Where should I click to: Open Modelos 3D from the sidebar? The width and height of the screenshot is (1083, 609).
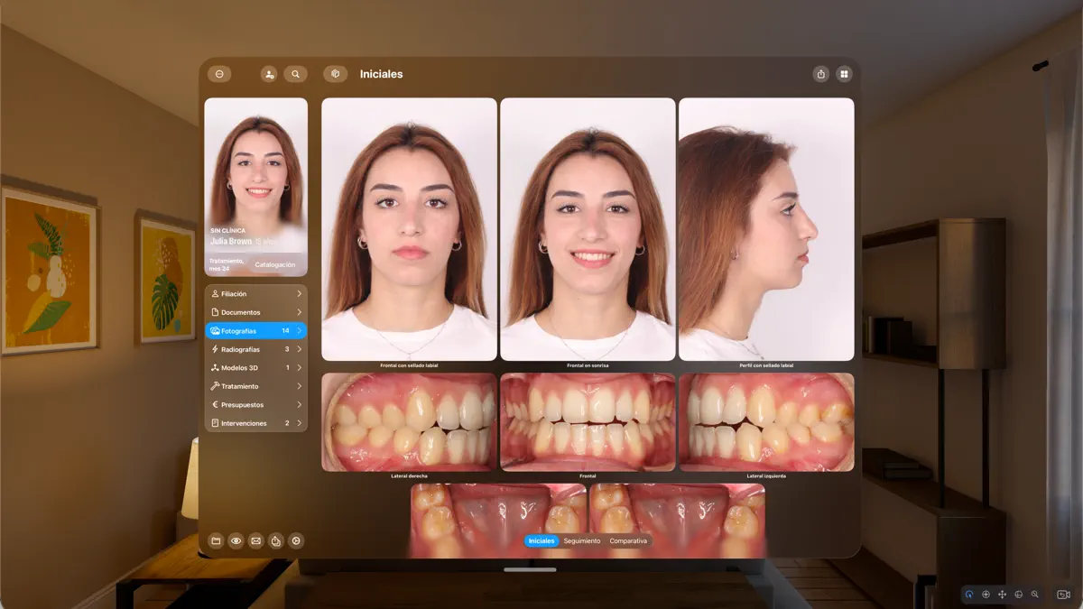(255, 367)
